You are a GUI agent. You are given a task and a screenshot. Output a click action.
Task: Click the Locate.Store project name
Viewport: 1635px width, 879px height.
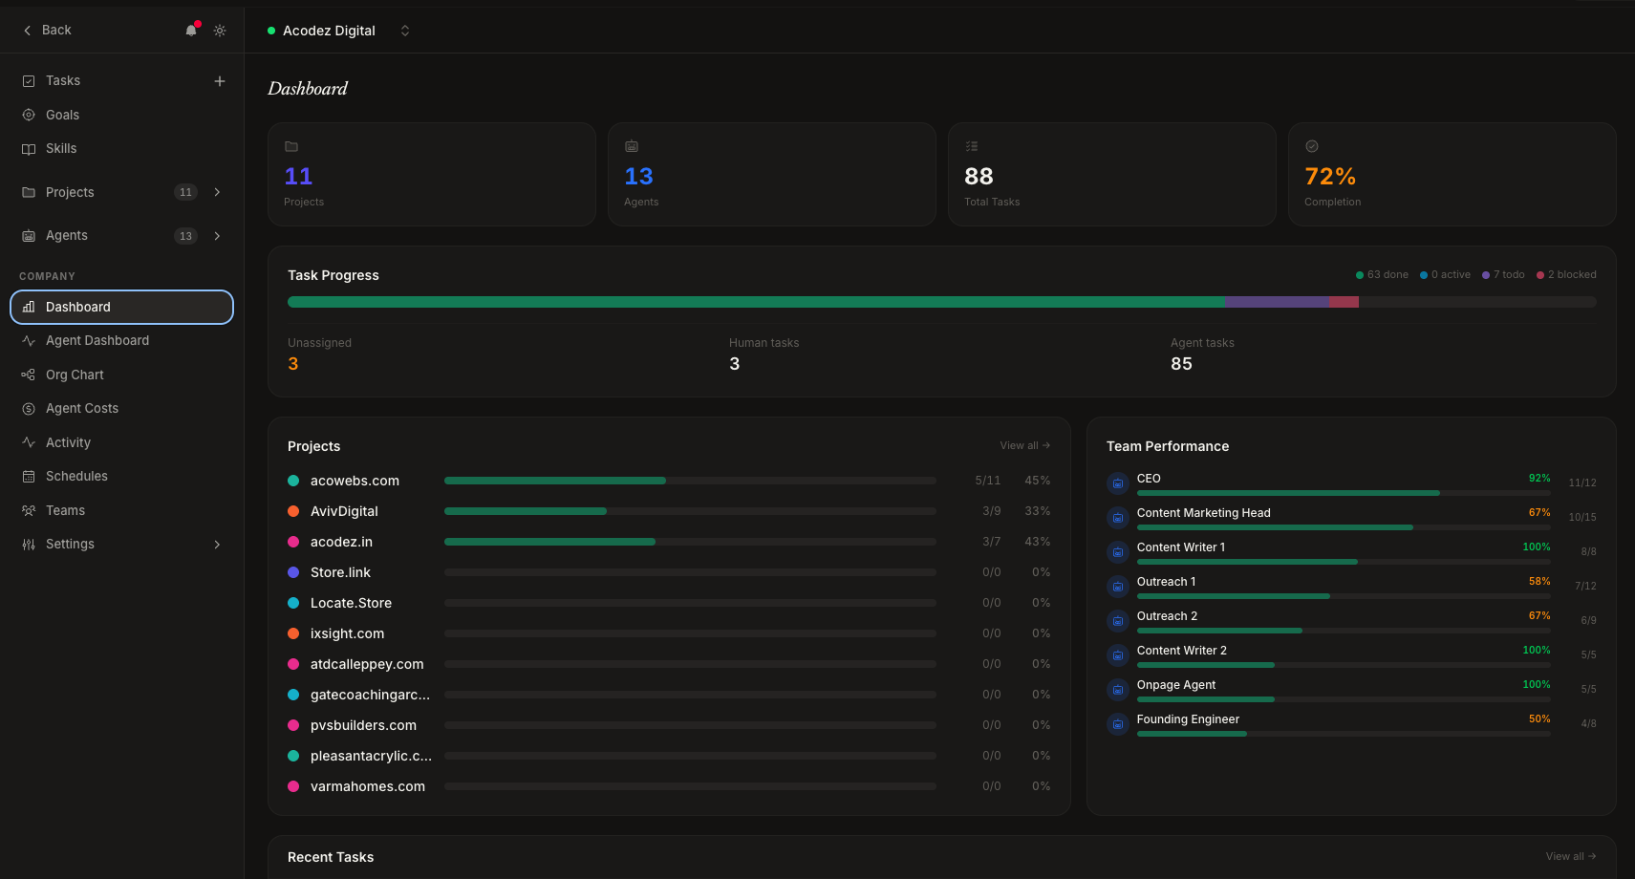(351, 603)
